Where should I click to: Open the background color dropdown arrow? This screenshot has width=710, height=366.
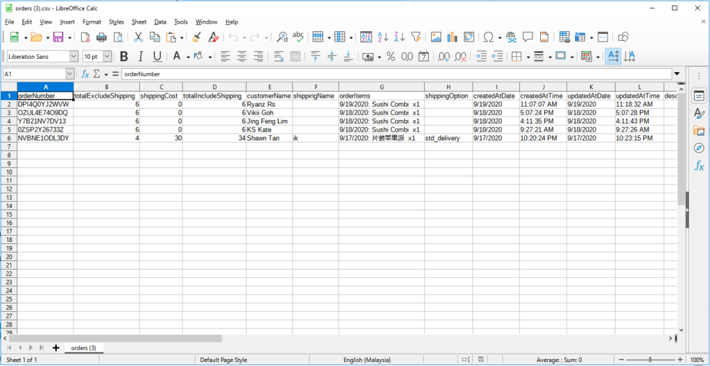(210, 57)
